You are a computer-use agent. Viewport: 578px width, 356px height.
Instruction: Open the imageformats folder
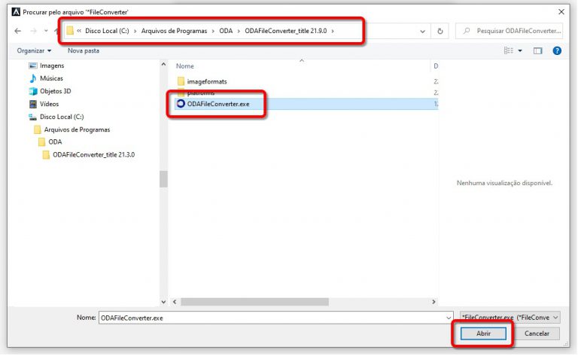pyautogui.click(x=206, y=81)
